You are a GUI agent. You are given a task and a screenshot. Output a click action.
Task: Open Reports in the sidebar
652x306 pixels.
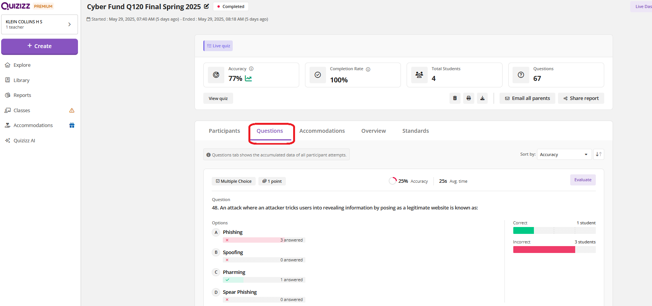coord(22,95)
